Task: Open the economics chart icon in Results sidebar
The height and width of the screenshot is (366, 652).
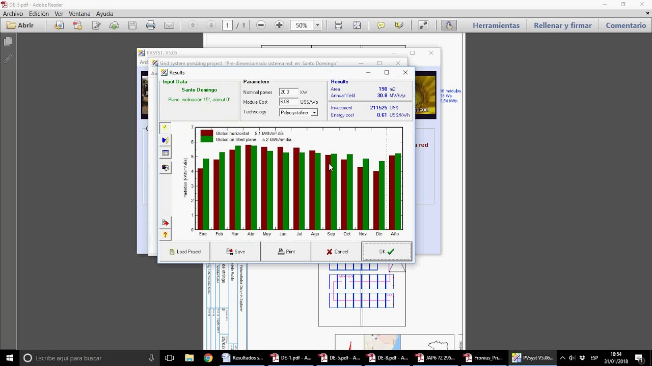Action: click(x=165, y=167)
